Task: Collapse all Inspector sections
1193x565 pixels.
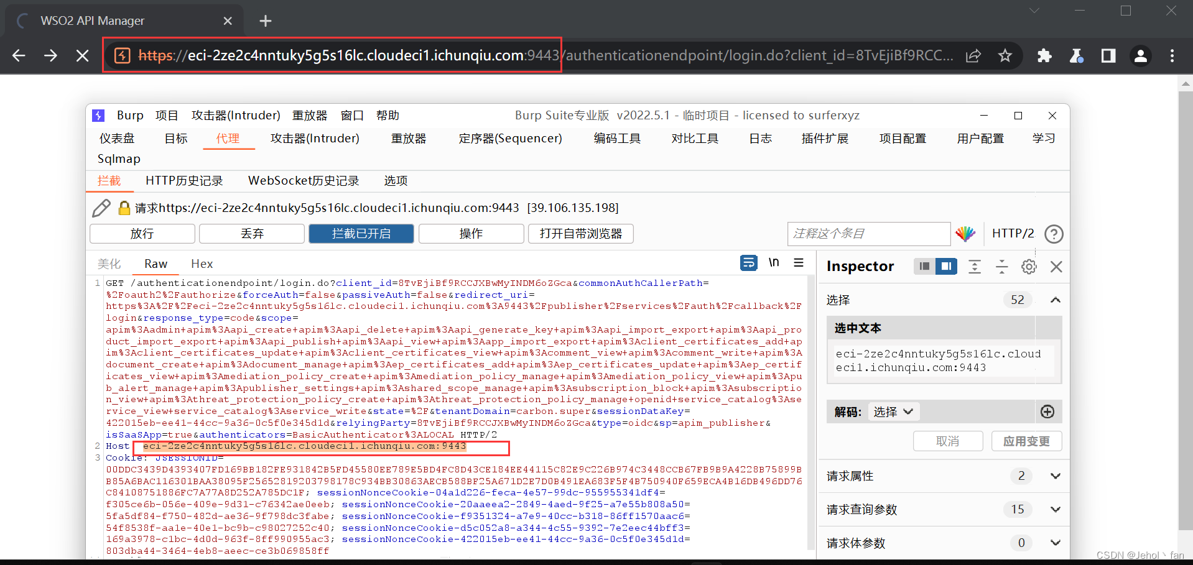Action: point(1001,267)
